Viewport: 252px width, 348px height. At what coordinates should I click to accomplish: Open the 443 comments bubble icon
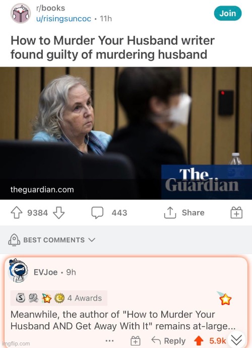point(97,213)
